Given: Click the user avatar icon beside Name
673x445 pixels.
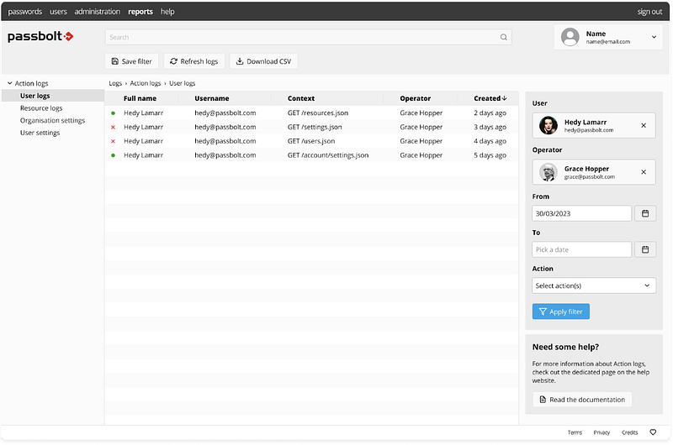Looking at the screenshot, I should pyautogui.click(x=570, y=37).
